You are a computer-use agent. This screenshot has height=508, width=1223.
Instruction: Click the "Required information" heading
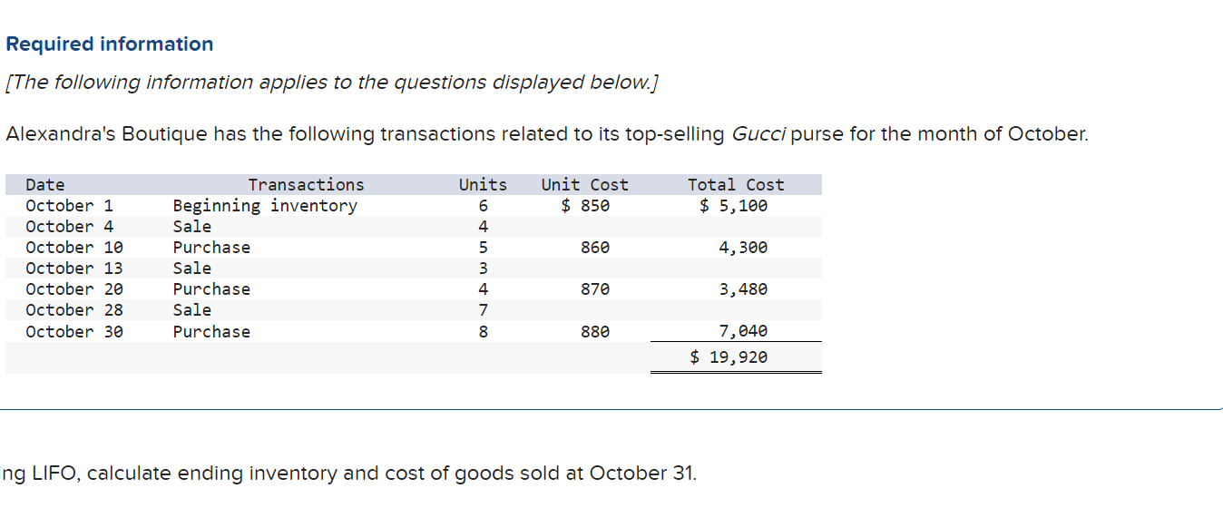coord(109,44)
